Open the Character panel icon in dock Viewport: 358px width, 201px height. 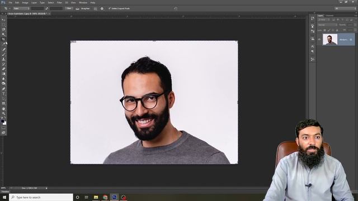312,46
